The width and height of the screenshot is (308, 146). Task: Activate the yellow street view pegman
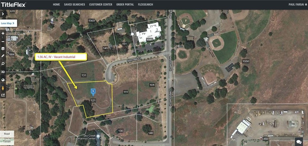3,88
